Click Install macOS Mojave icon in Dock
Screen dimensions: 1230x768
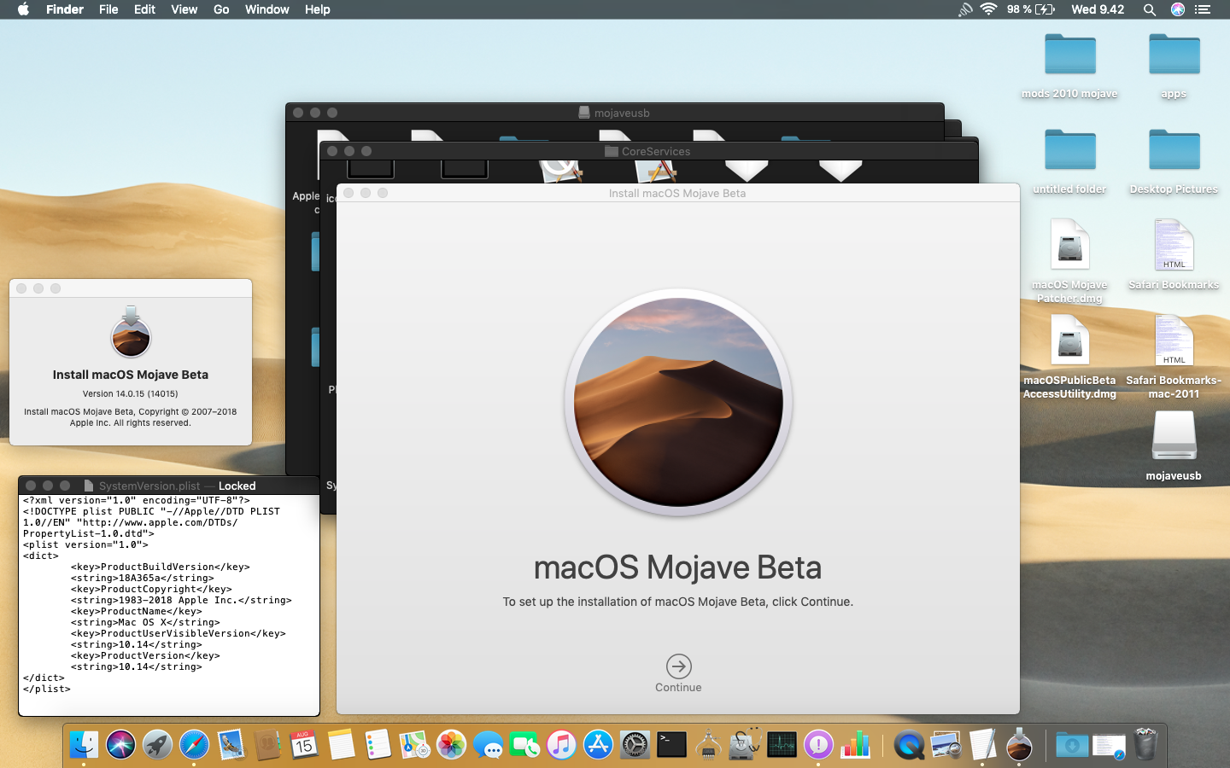[1019, 744]
